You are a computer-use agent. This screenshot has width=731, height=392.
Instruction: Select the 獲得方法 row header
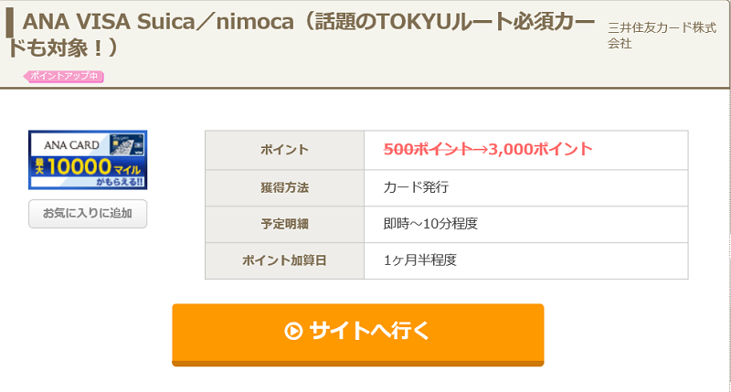coord(284,188)
